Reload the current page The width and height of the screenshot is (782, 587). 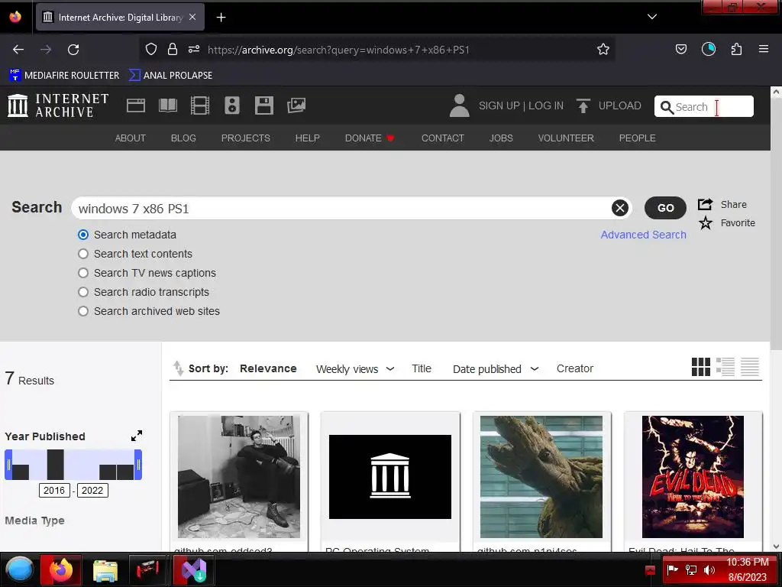pyautogui.click(x=73, y=50)
